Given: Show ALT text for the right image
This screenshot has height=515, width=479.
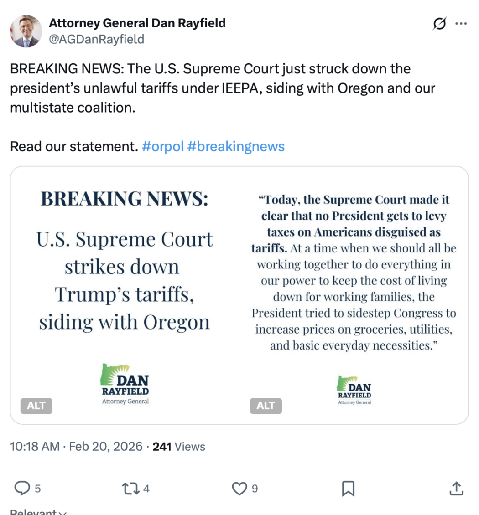Looking at the screenshot, I should tap(266, 406).
